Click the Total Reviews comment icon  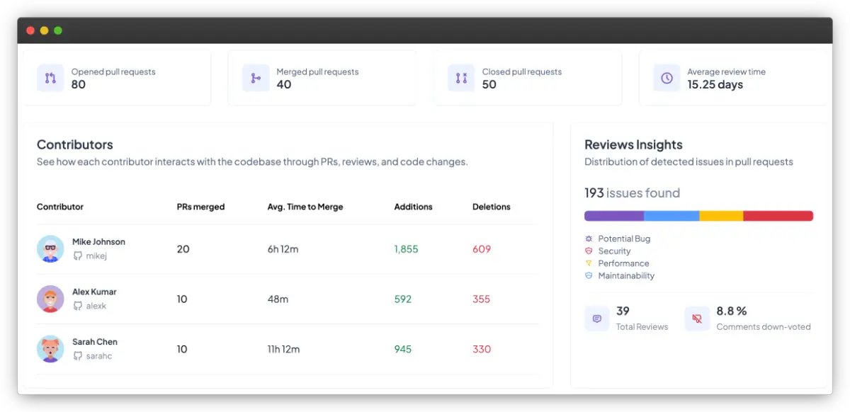coord(597,319)
